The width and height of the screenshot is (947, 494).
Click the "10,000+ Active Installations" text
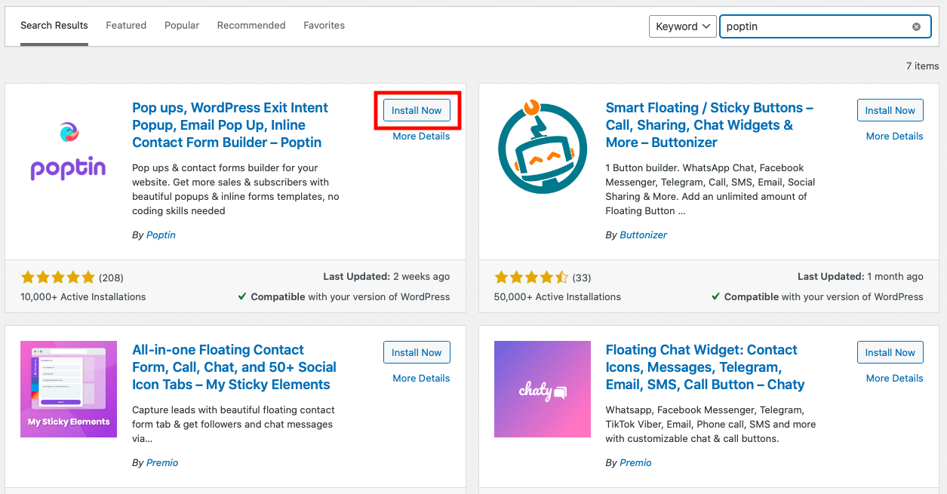coord(84,297)
